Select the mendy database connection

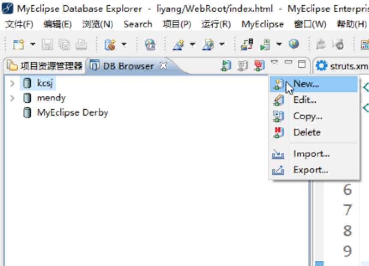pos(51,98)
